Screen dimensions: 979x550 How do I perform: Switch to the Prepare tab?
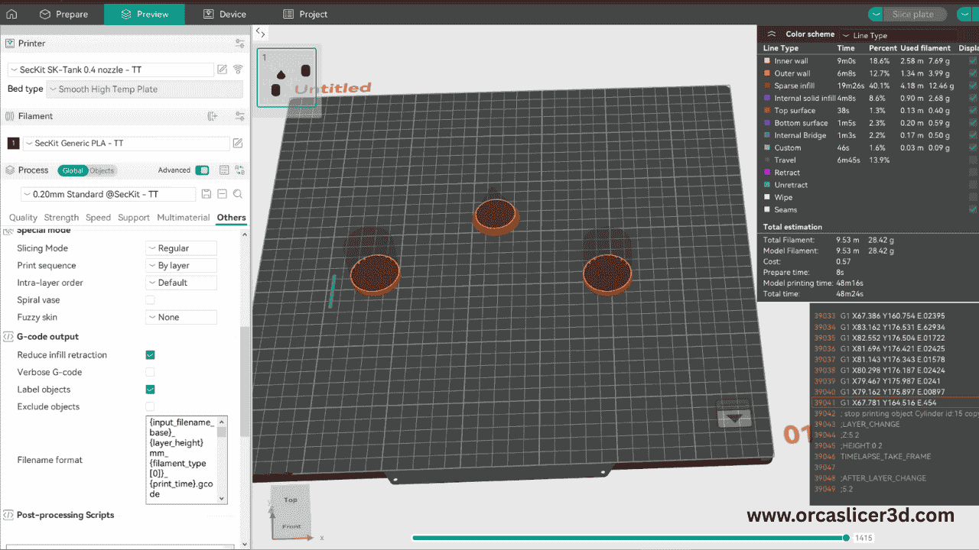pyautogui.click(x=64, y=14)
